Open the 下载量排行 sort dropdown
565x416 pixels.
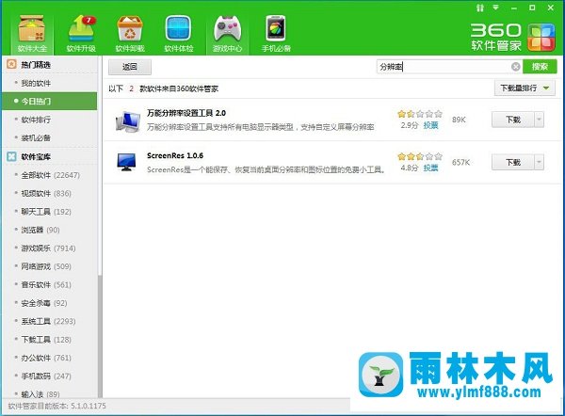click(x=525, y=88)
